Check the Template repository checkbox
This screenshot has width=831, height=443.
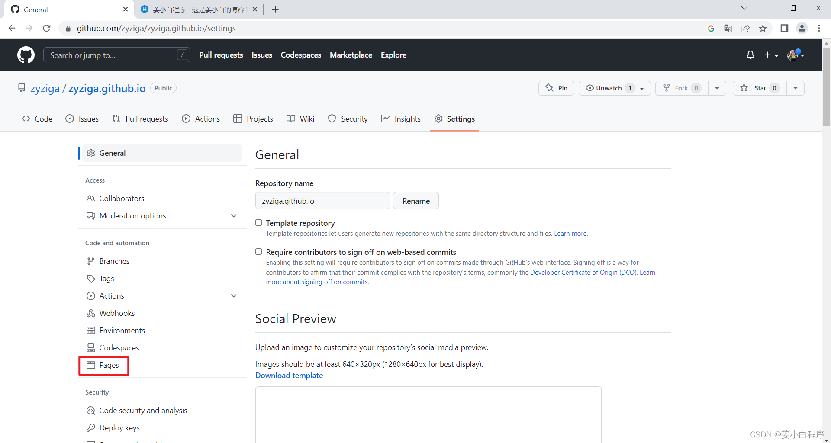pos(258,222)
